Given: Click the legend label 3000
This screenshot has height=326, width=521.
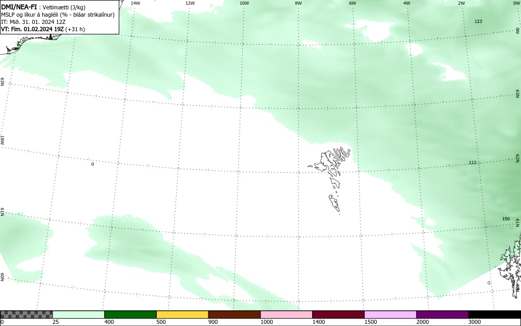Looking at the screenshot, I should coord(475,322).
